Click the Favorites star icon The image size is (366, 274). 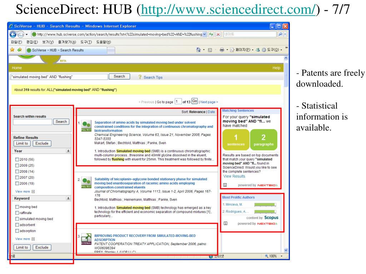click(x=13, y=50)
